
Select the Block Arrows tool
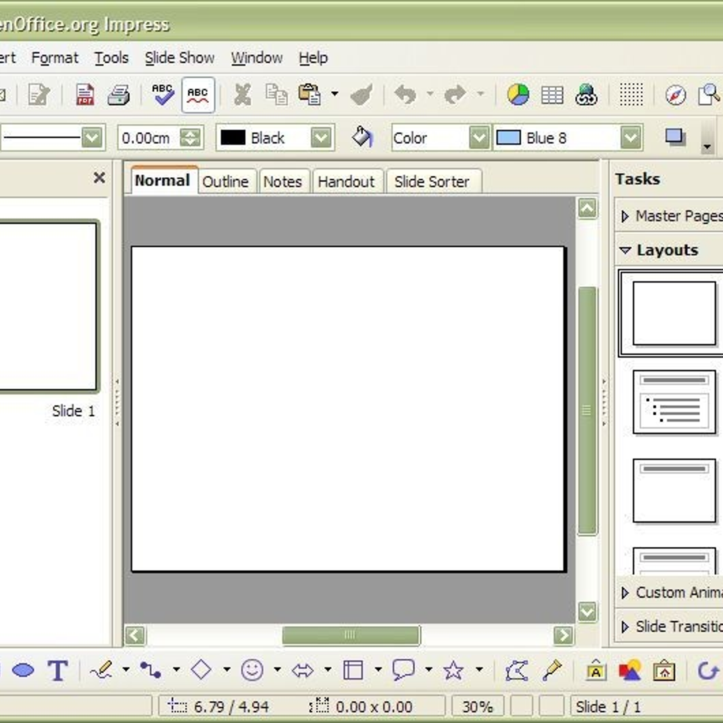[x=302, y=670]
